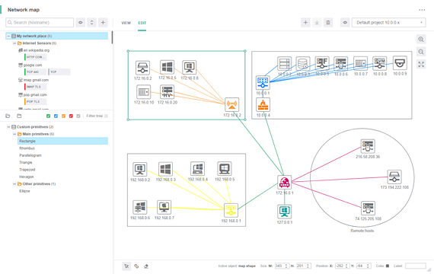Screen dimensions: 434x274
Task: Select remote host 216.58.208.36
Action: coord(368,146)
